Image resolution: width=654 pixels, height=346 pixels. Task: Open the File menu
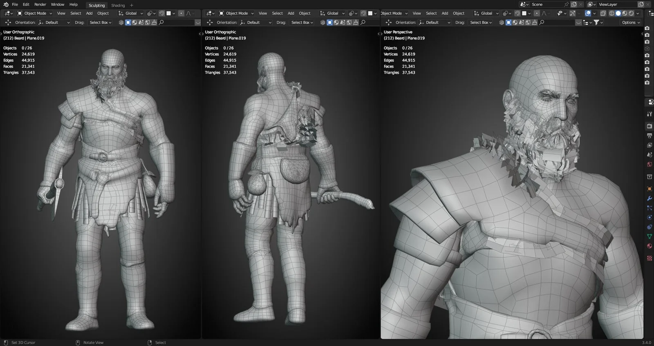pos(15,4)
